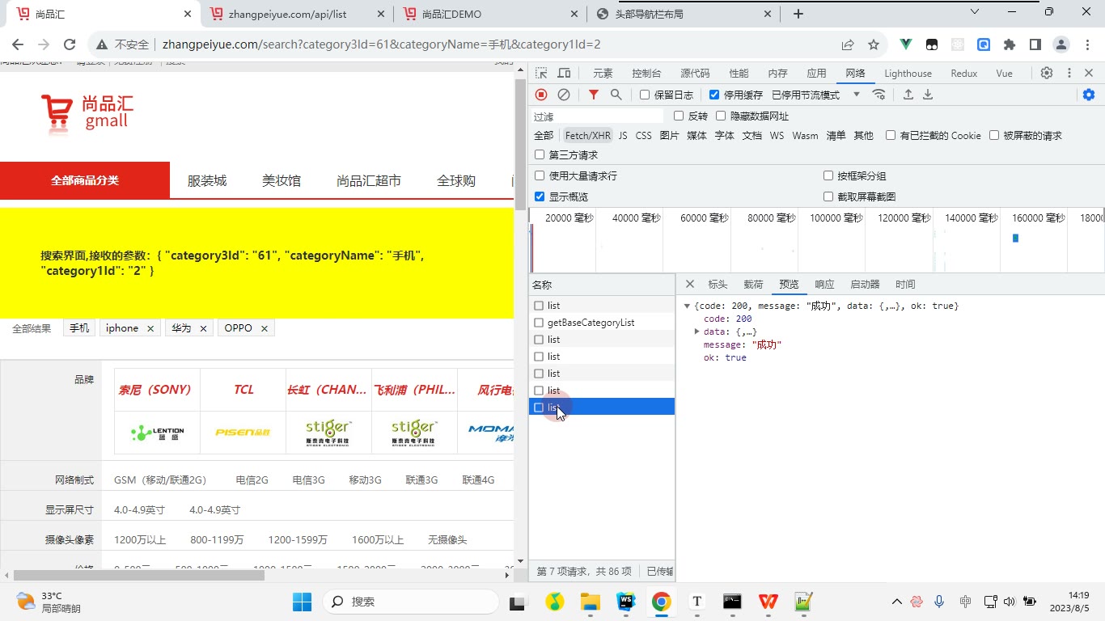This screenshot has height=621, width=1105.
Task: Enable the 保留日志 checkbox
Action: click(x=645, y=95)
